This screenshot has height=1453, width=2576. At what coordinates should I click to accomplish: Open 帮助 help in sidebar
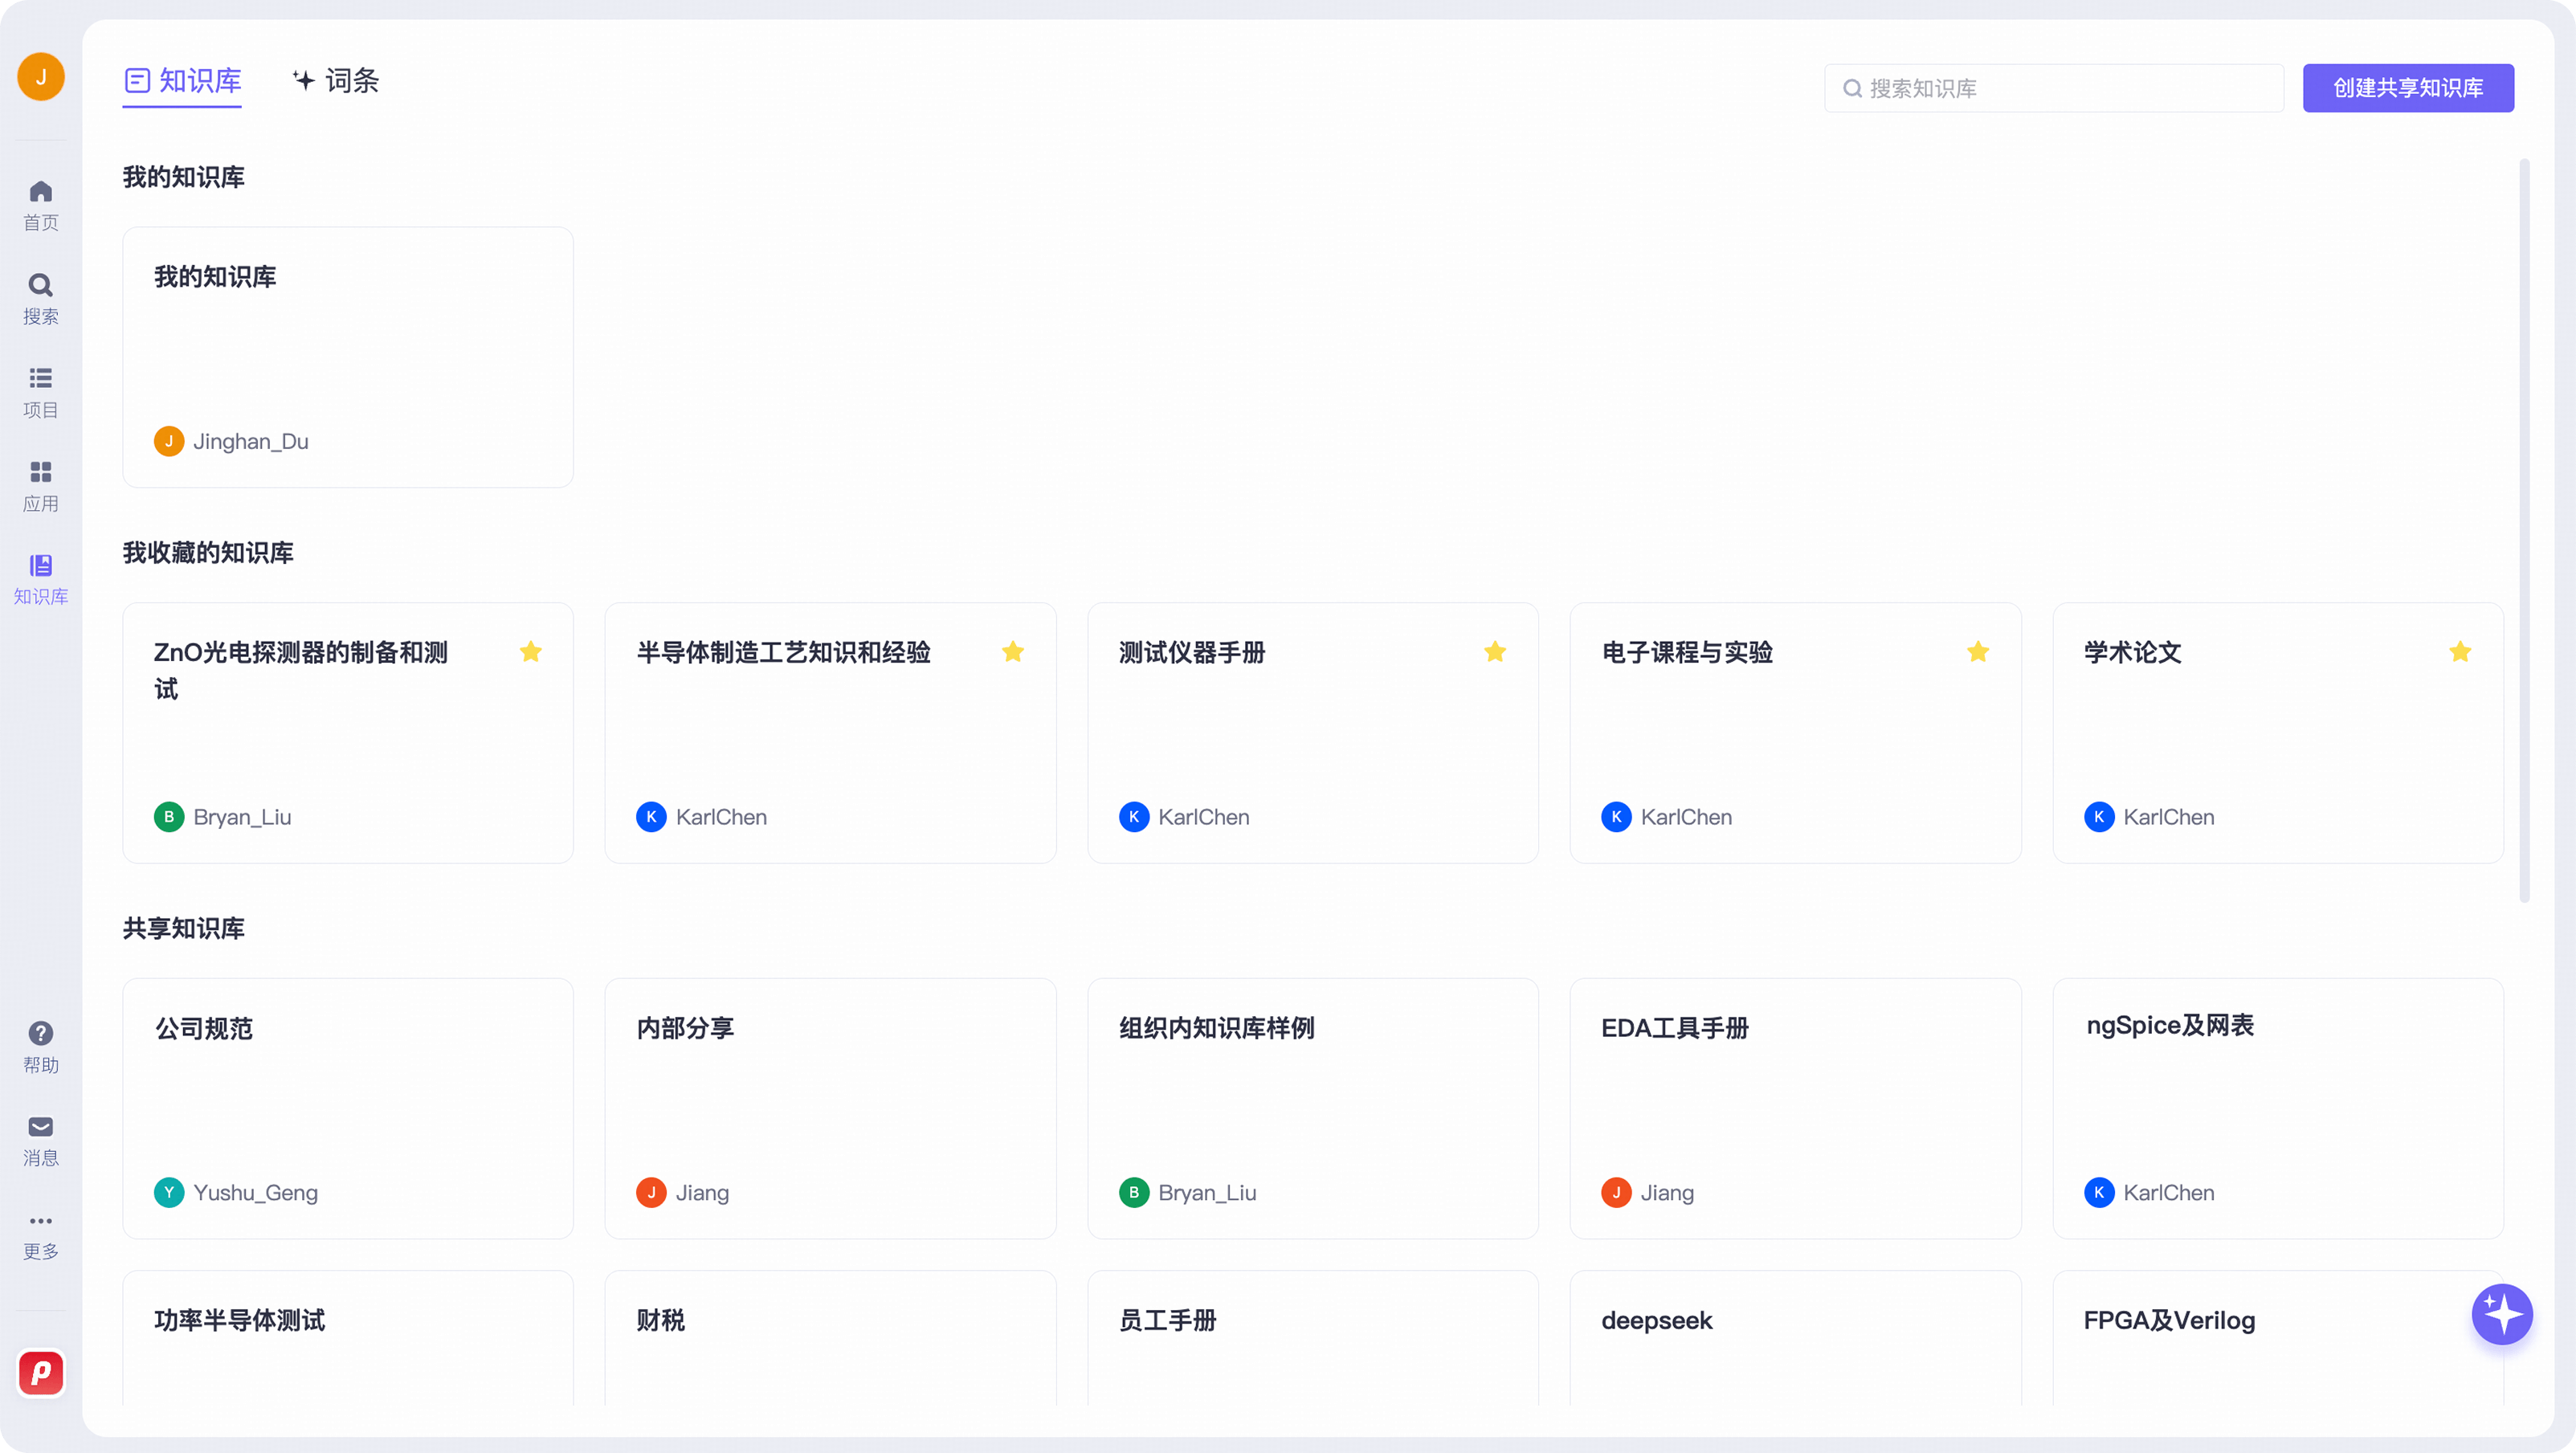tap(41, 1047)
